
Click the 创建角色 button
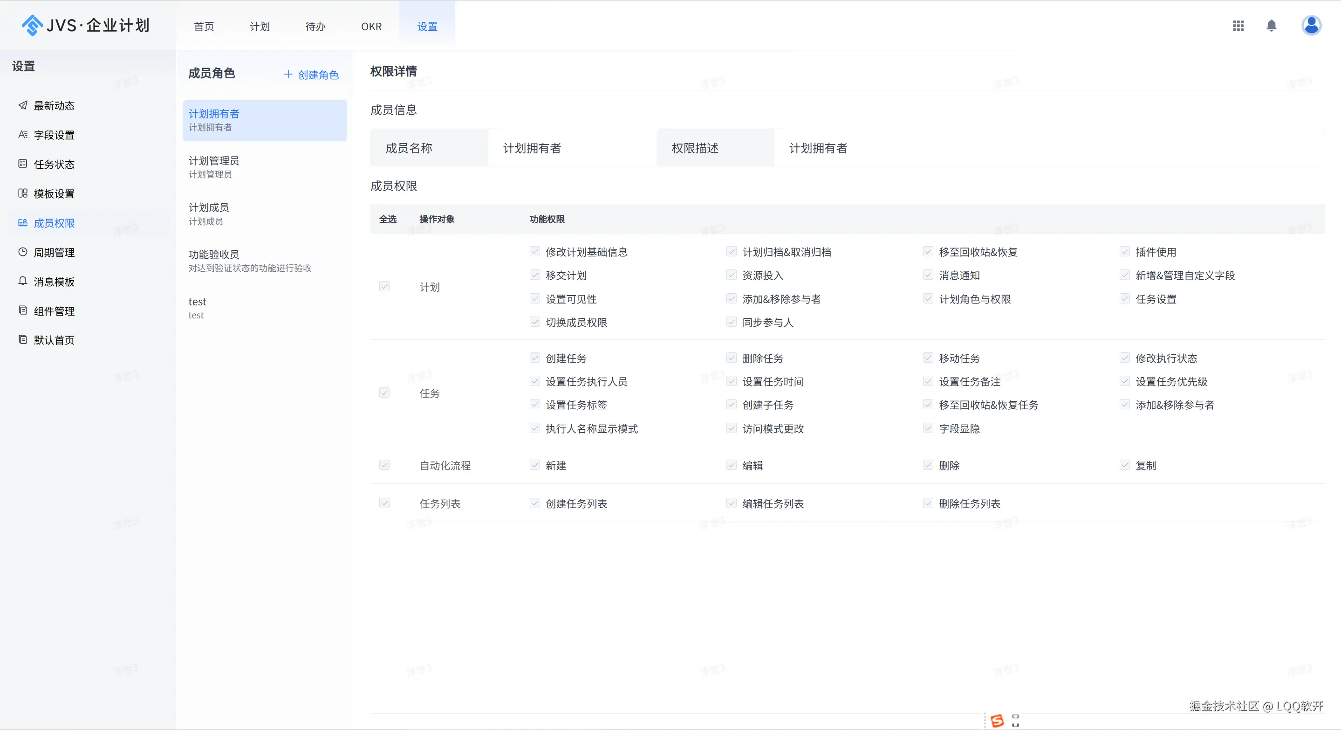311,75
